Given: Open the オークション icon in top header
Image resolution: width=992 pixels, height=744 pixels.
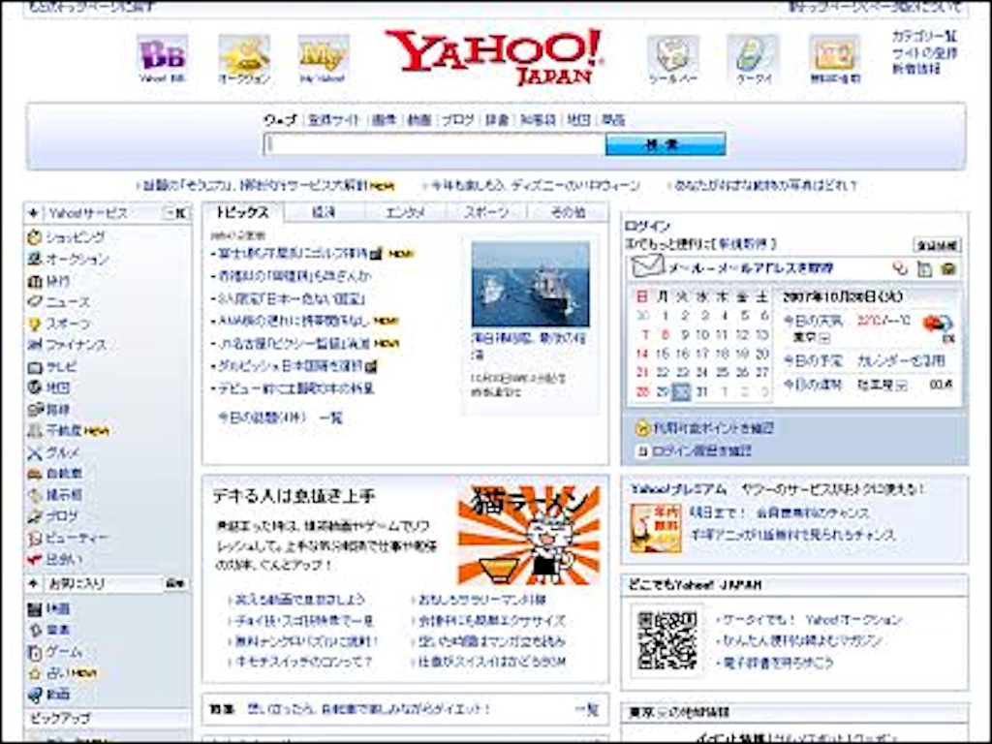Looking at the screenshot, I should point(244,59).
